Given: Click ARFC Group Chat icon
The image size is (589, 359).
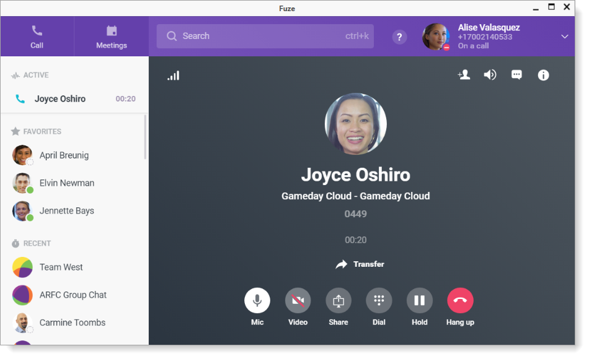Looking at the screenshot, I should point(22,295).
